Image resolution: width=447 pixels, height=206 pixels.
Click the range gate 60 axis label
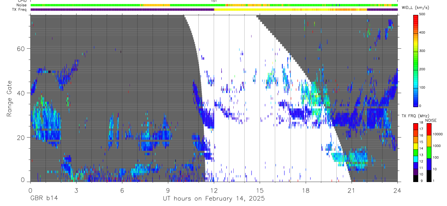point(21,48)
